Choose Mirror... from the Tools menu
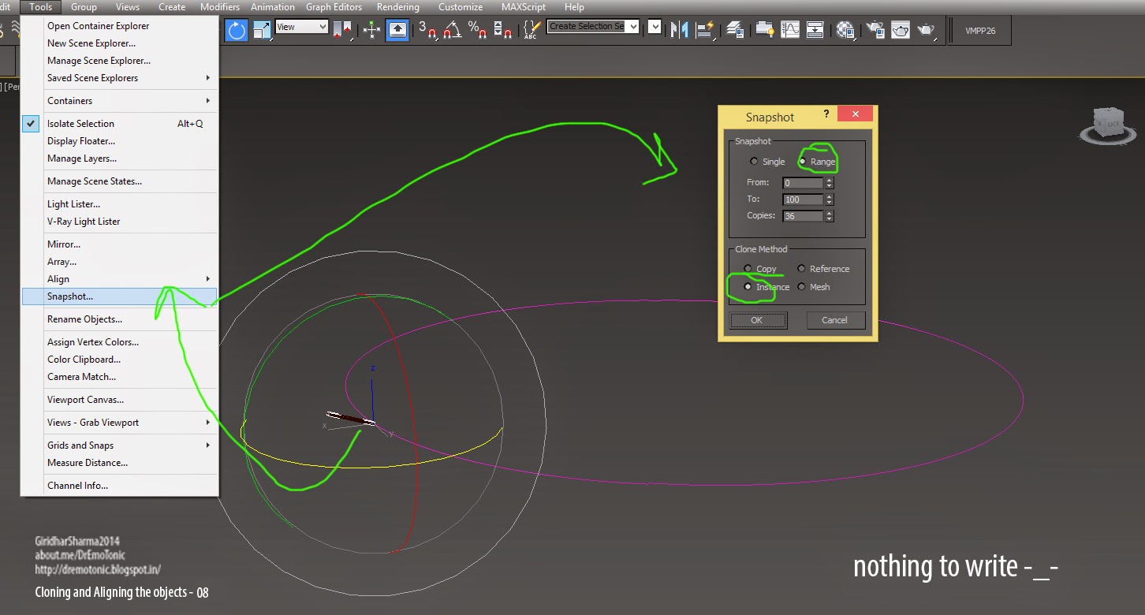 point(119,244)
